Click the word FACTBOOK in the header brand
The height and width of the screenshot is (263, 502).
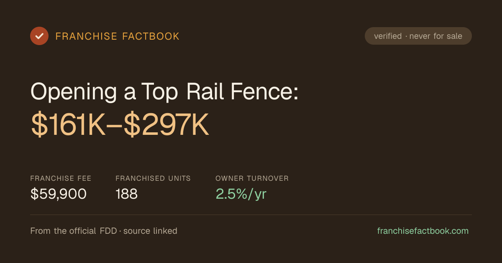pyautogui.click(x=151, y=36)
